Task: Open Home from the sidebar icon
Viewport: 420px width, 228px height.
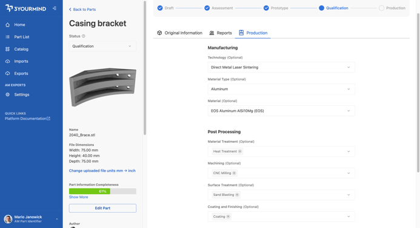Action: 7,25
